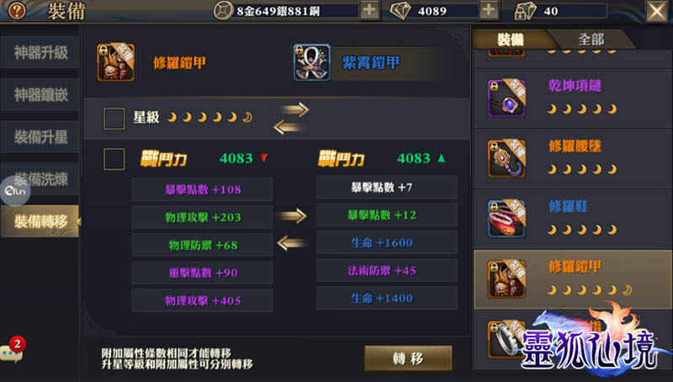Switch to the 全部 tab

point(591,40)
